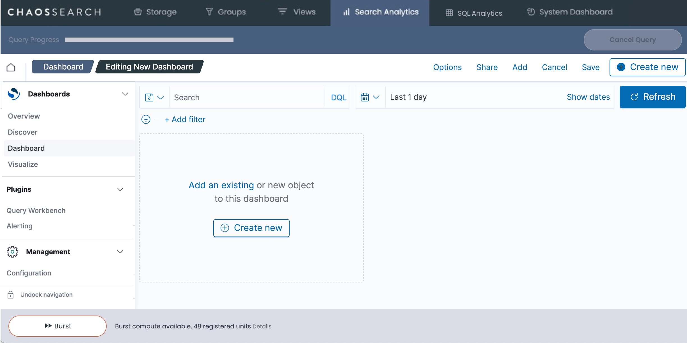Click the Management gear icon

click(x=12, y=252)
